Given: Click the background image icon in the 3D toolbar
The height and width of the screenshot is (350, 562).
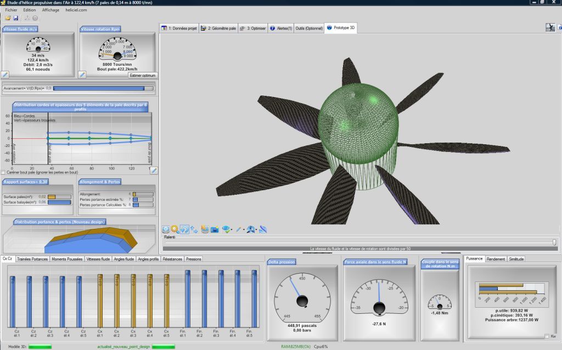Looking at the screenshot, I should click(205, 229).
